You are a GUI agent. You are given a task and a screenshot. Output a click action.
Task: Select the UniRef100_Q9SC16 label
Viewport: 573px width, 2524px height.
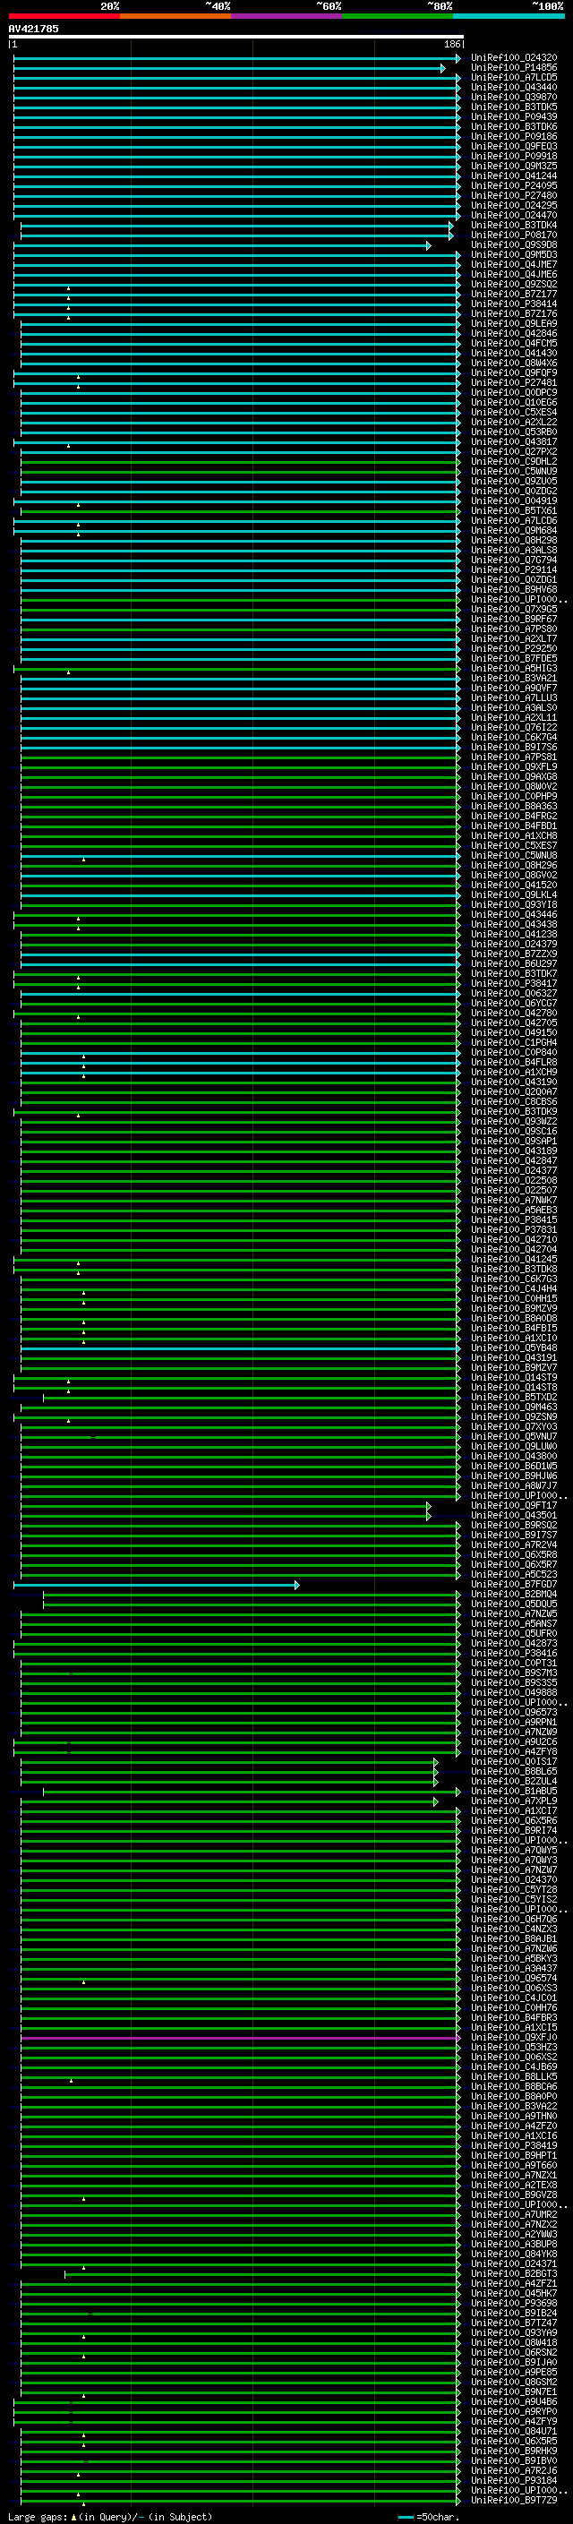(x=514, y=1132)
